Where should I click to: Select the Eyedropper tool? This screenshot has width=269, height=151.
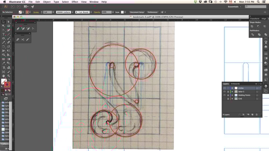coord(3,63)
